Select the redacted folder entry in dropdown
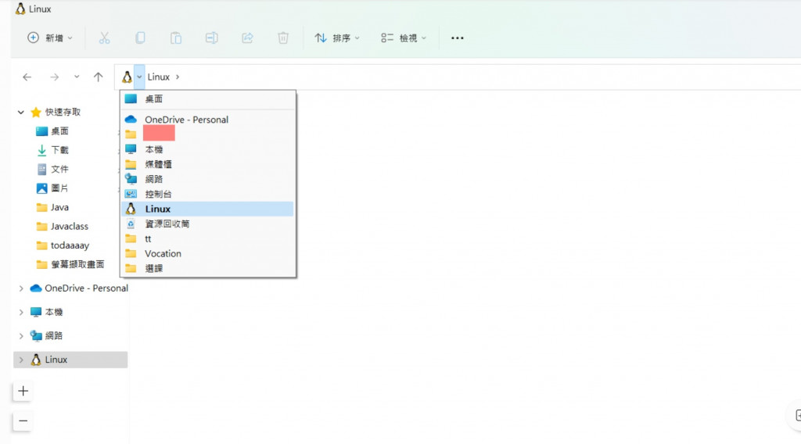Screen dimensions: 801x444 (x=208, y=134)
